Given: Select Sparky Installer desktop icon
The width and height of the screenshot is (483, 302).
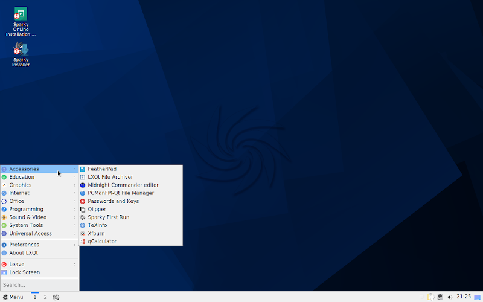Looking at the screenshot, I should pos(21,54).
